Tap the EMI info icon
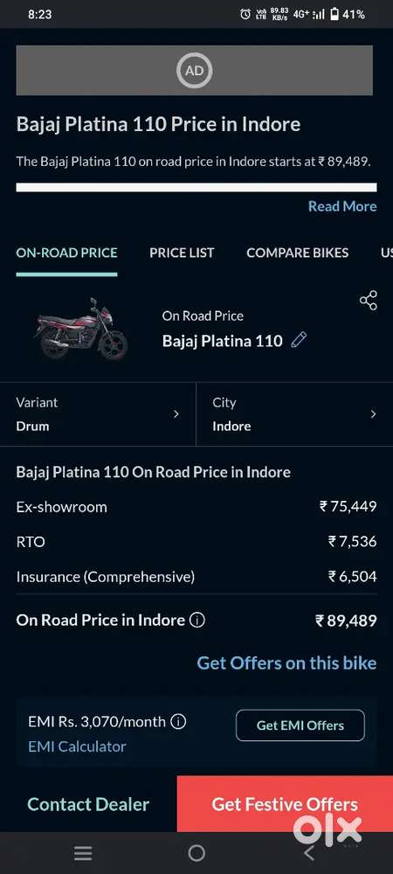This screenshot has width=393, height=874. coord(177,722)
